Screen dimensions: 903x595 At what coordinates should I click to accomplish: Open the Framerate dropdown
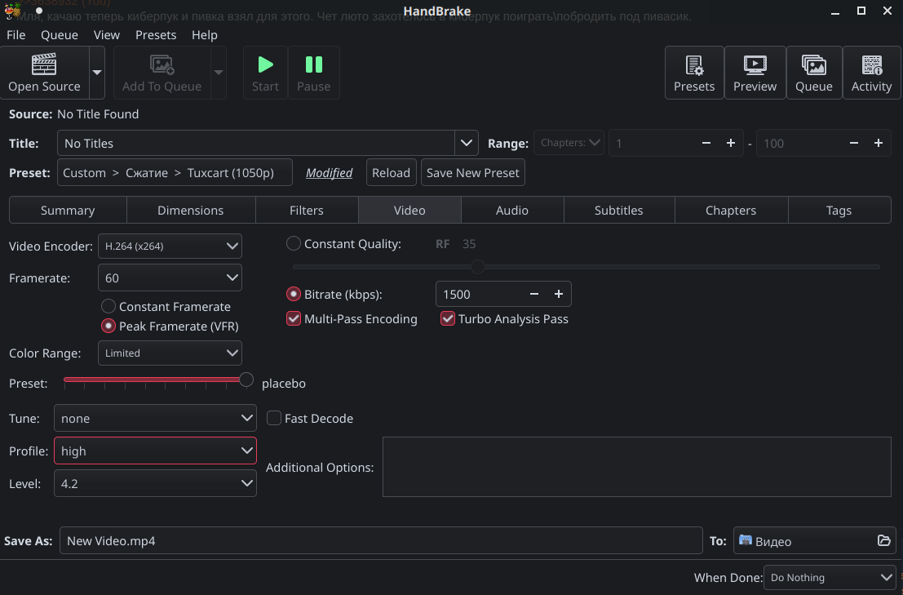[170, 278]
